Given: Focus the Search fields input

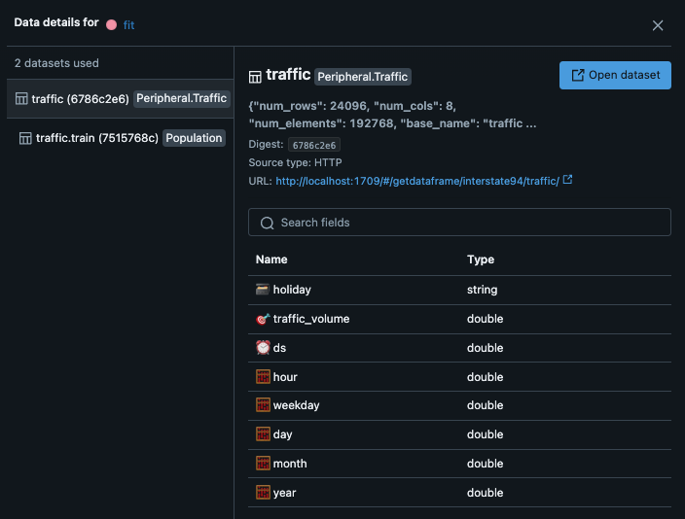Looking at the screenshot, I should [x=459, y=223].
